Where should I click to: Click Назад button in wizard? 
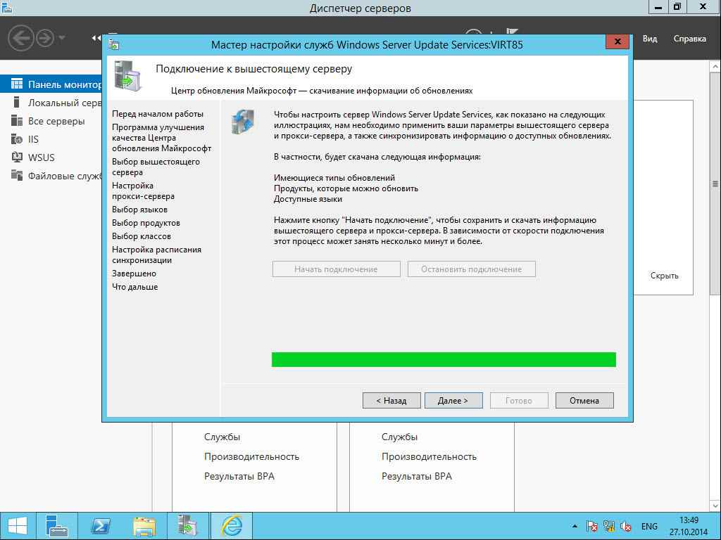point(391,400)
